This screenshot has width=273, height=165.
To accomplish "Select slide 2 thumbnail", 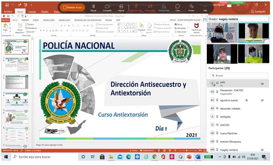I will pos(17,64).
